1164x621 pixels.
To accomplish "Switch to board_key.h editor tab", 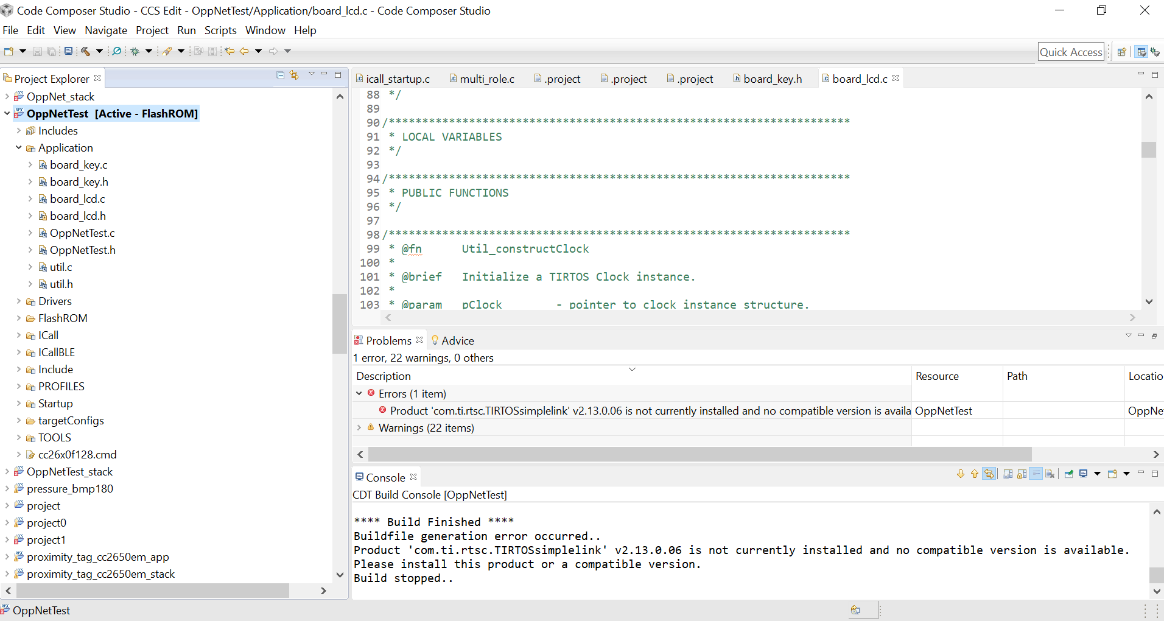I will coord(768,79).
